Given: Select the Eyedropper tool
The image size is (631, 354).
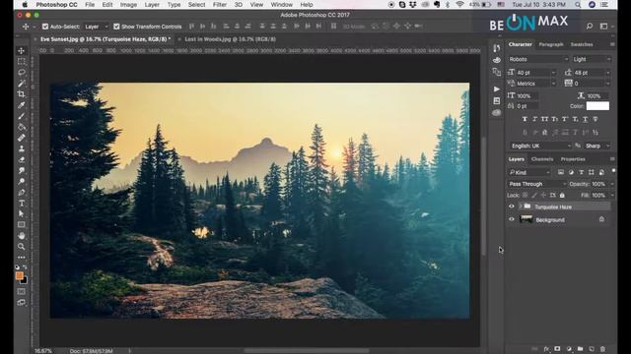Looking at the screenshot, I should (22, 105).
